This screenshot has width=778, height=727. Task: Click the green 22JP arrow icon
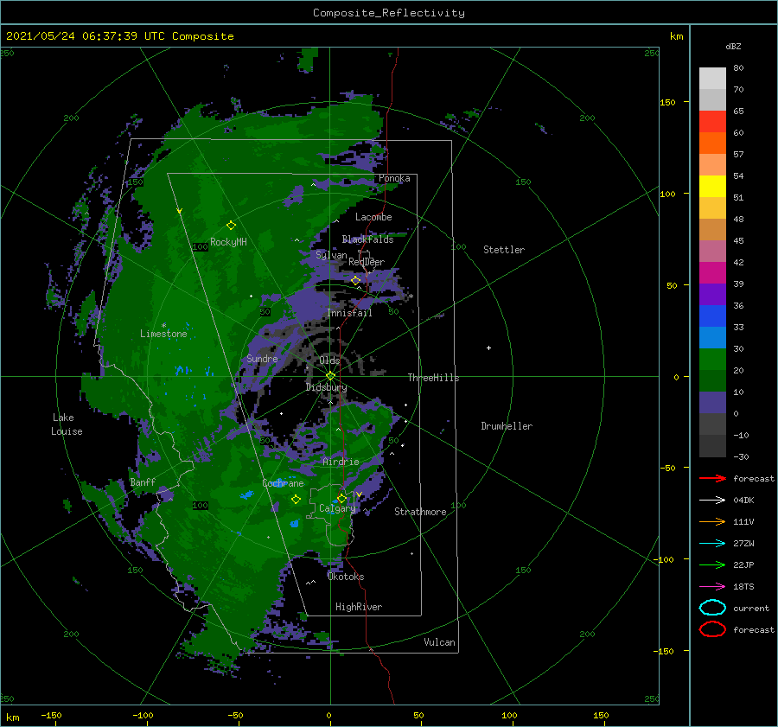[712, 564]
